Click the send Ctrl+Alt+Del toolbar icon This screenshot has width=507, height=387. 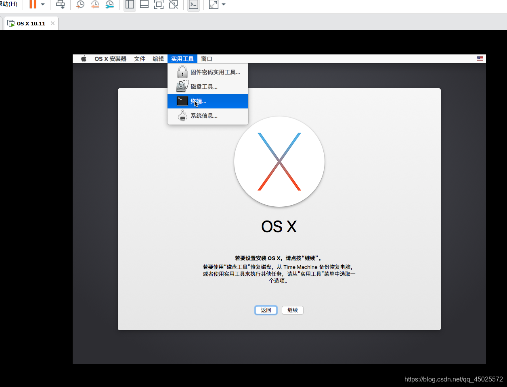point(60,4)
